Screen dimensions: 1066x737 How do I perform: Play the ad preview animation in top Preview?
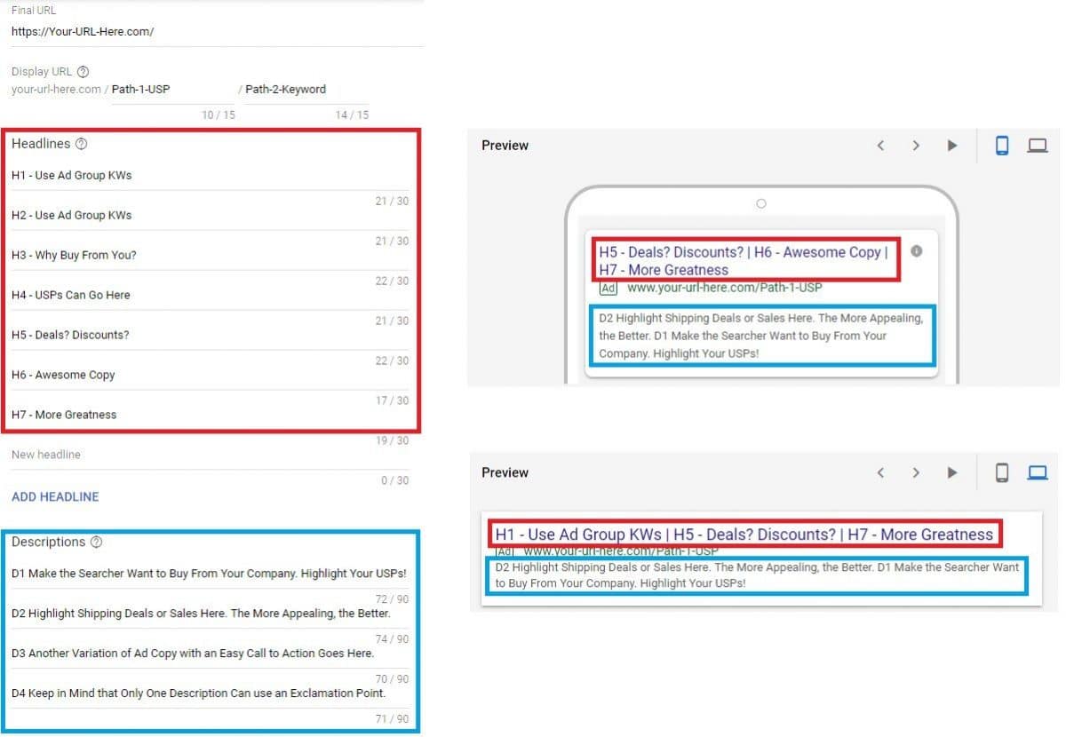click(951, 145)
